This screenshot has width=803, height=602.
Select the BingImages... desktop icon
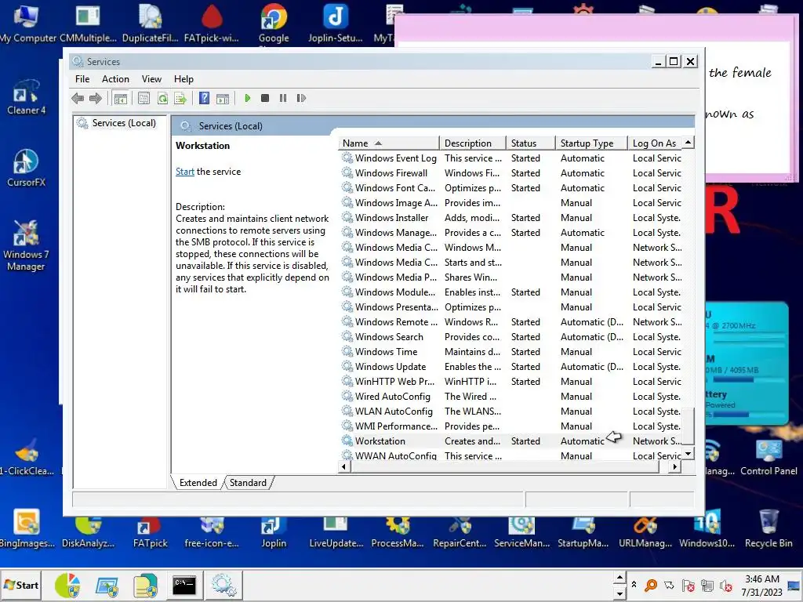point(27,529)
